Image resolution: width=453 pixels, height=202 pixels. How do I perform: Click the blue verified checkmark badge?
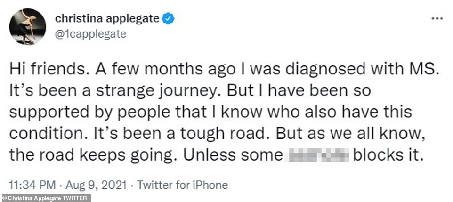point(169,19)
